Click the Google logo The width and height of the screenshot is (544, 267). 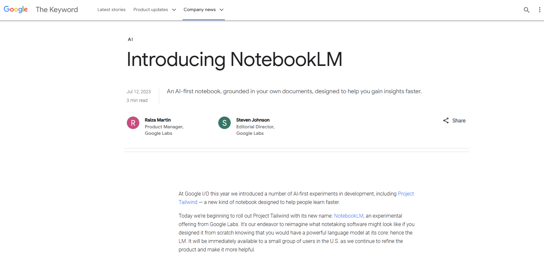(x=16, y=9)
